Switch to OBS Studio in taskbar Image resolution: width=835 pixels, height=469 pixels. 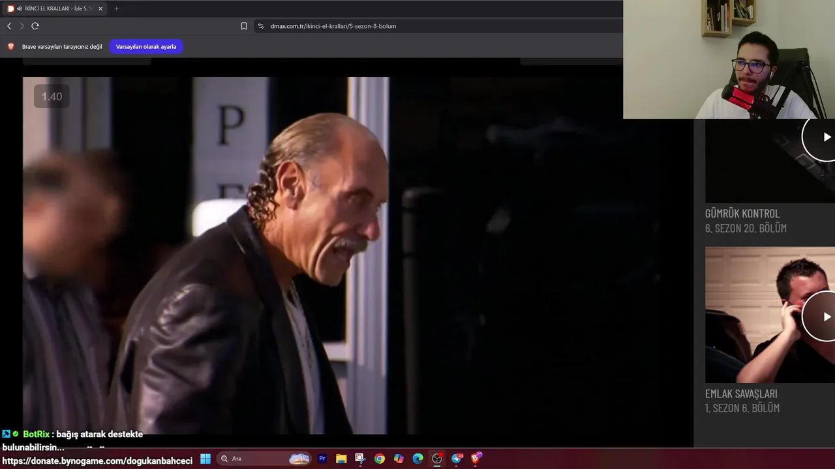pos(437,459)
